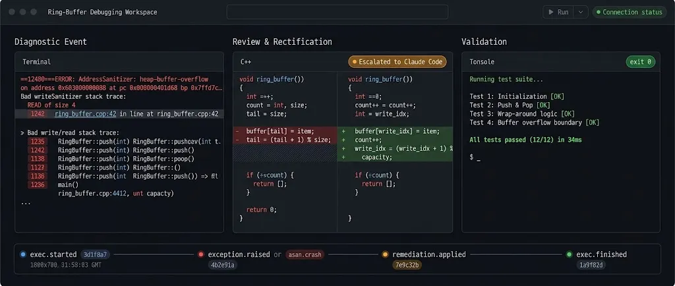Open the ring_buffer.cpp:42 link in terminal
This screenshot has height=286, width=675.
pos(85,114)
